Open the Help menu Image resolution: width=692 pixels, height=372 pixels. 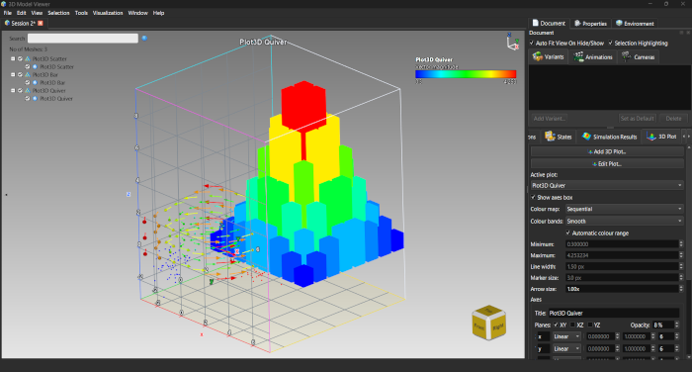click(158, 13)
